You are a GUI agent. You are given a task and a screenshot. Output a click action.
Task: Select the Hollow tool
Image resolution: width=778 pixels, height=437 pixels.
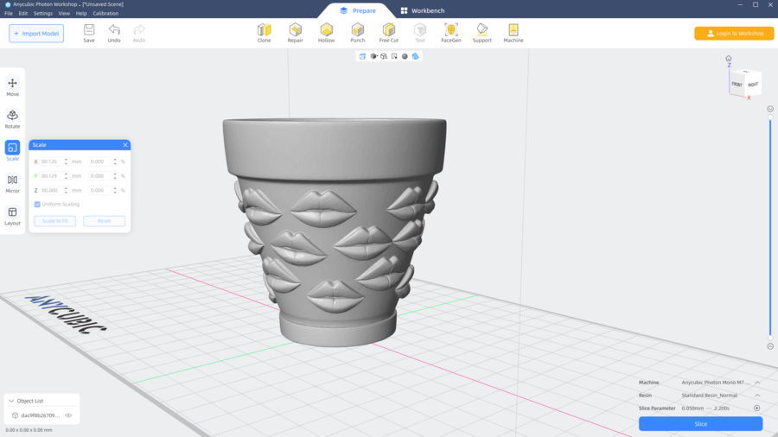326,33
